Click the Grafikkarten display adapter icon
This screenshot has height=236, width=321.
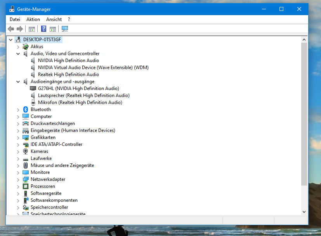tap(25, 137)
